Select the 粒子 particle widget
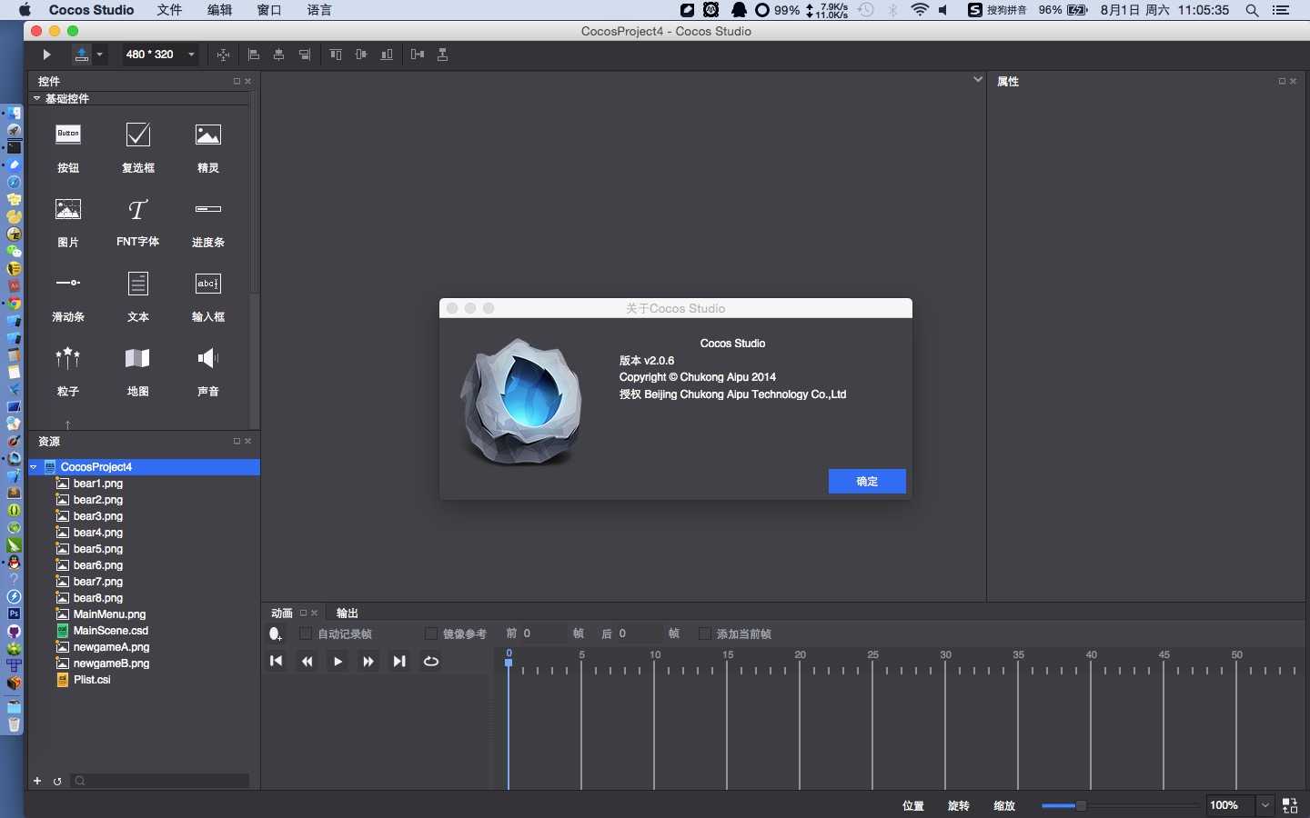Image resolution: width=1310 pixels, height=818 pixels. (x=68, y=371)
